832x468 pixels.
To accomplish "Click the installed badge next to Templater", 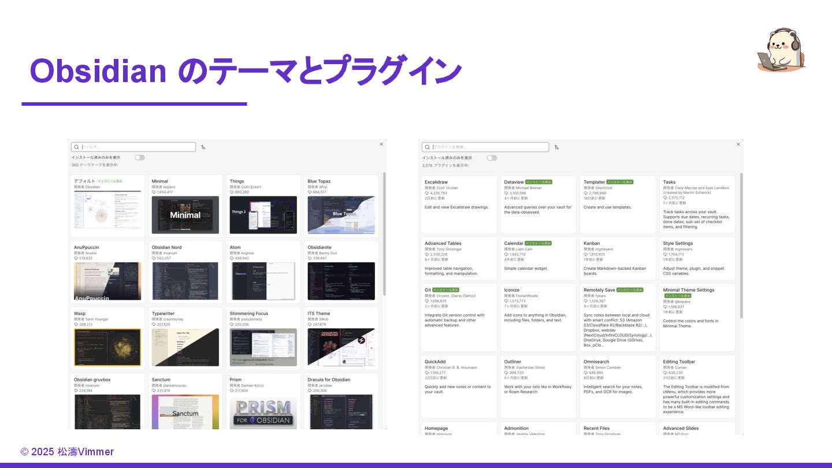I will point(619,182).
